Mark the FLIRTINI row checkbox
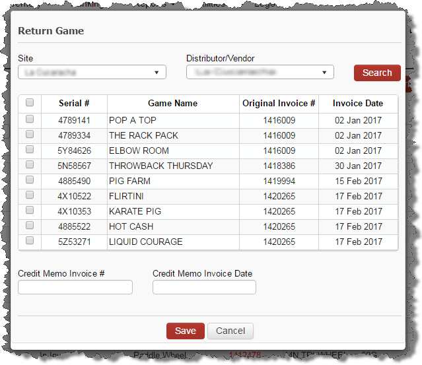422x365 pixels. pyautogui.click(x=30, y=195)
